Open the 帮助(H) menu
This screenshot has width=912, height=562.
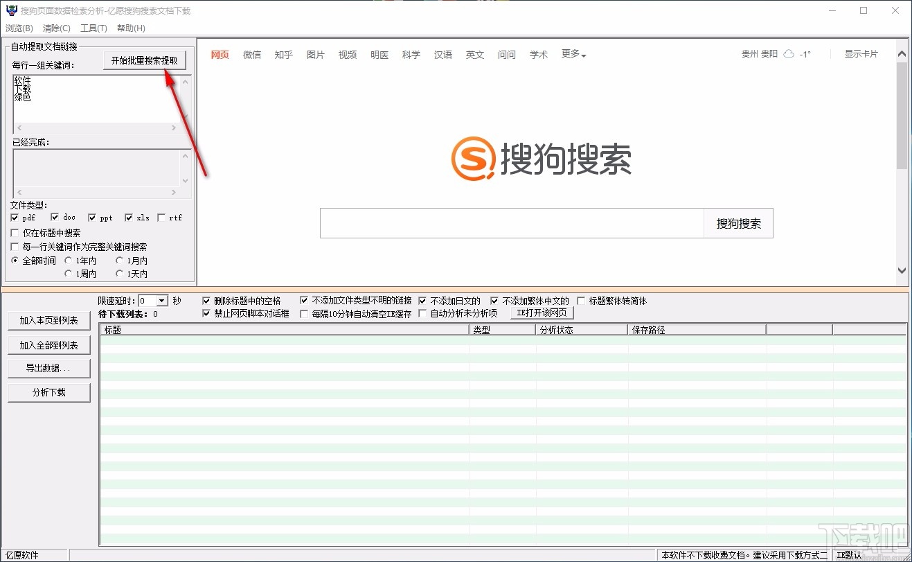pos(129,28)
